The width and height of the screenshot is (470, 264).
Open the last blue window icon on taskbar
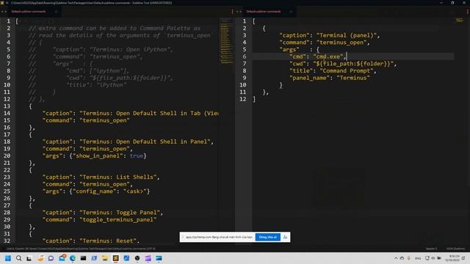point(159,258)
